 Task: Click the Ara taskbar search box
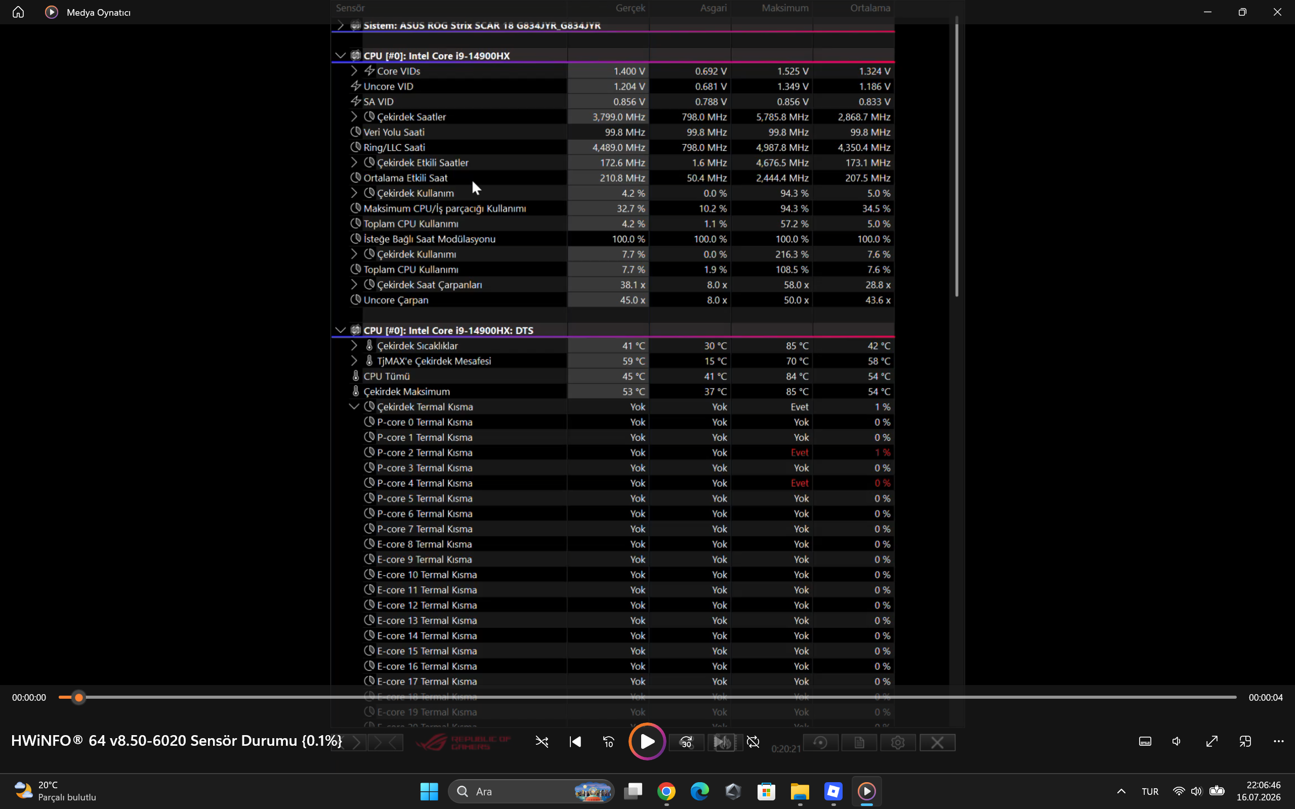[531, 791]
